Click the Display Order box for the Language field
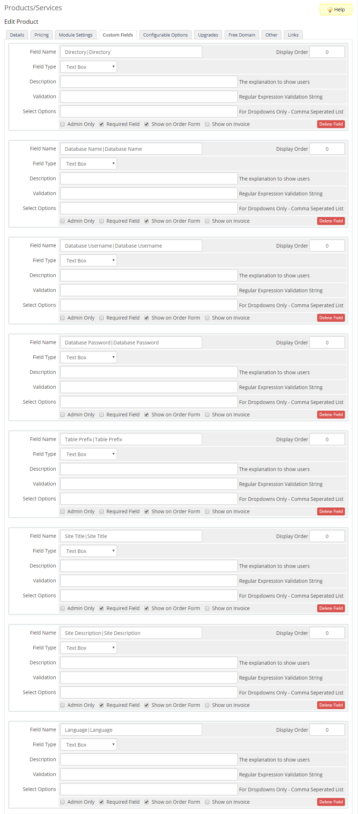The image size is (358, 814). (327, 730)
